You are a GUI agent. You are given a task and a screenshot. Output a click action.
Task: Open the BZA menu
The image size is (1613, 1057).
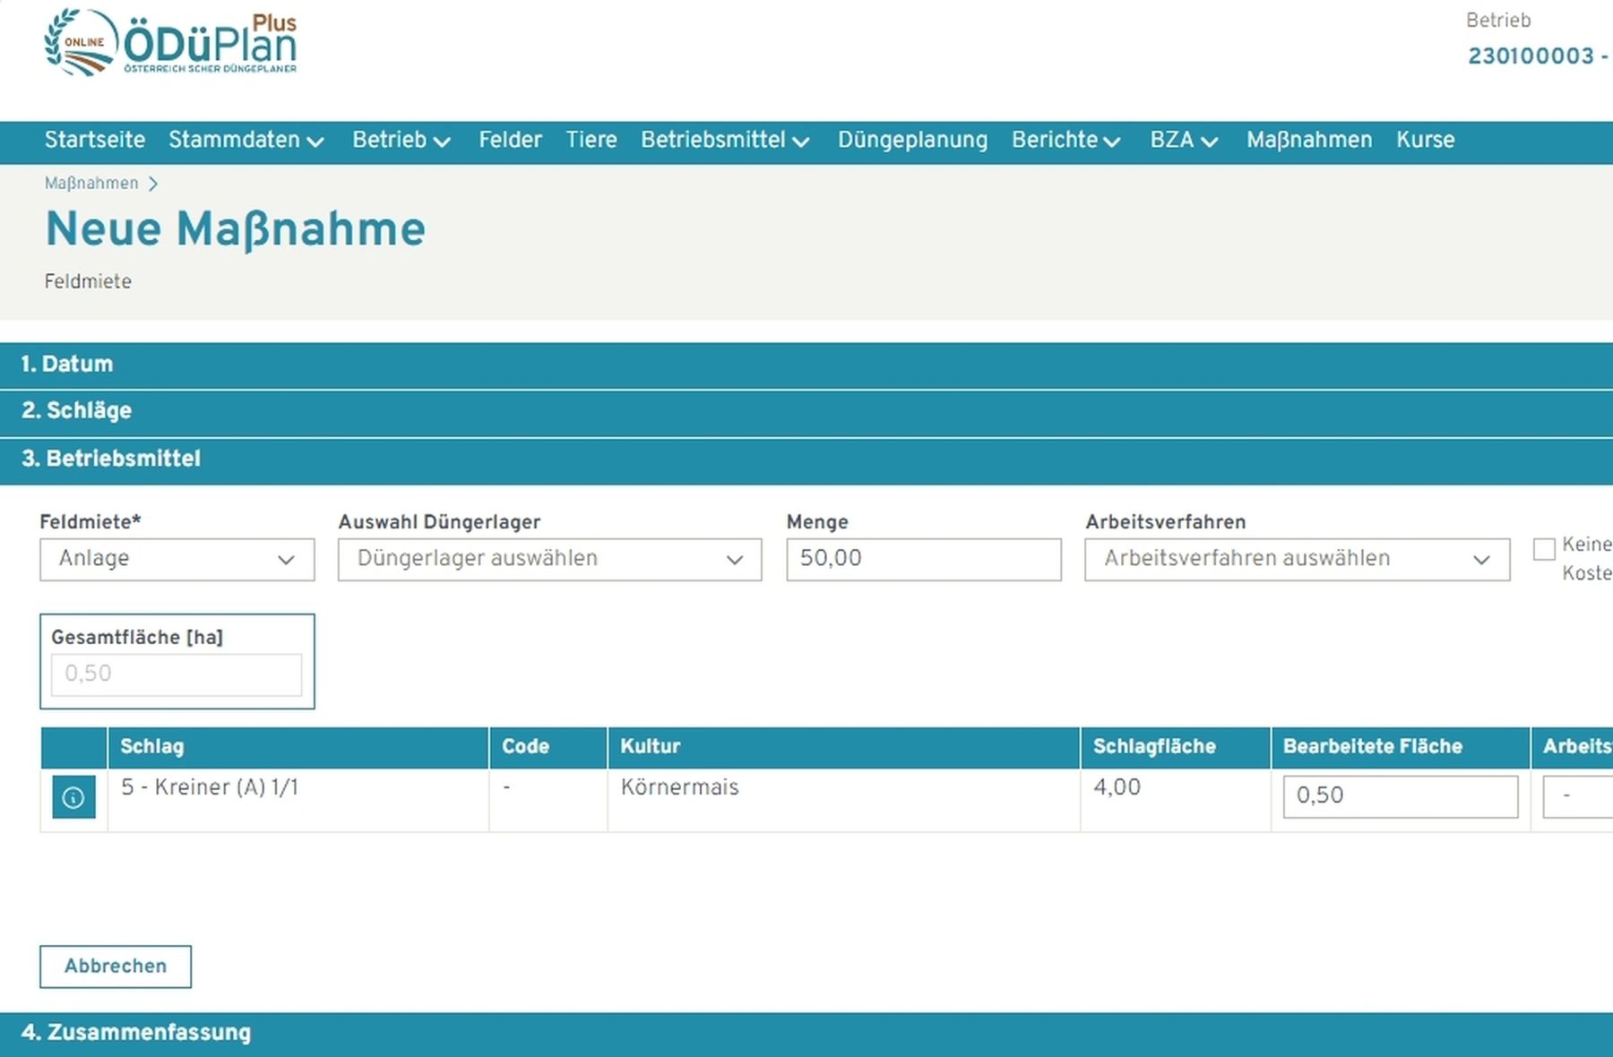(1183, 141)
